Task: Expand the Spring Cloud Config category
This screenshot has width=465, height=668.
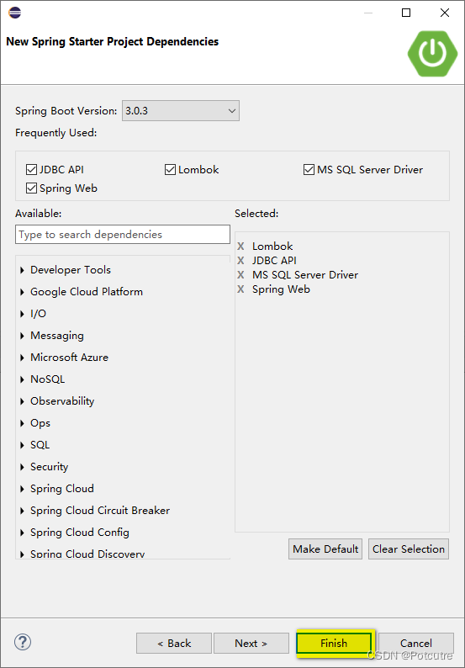Action: (x=22, y=533)
